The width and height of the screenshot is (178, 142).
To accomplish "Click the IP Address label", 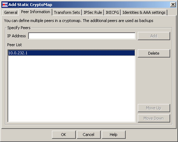I will (16, 36).
